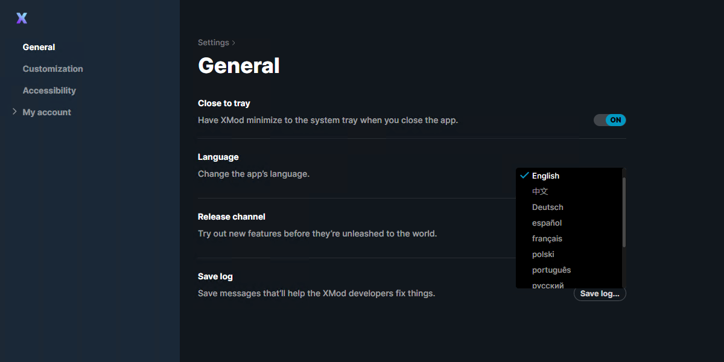Expand the My account section arrow
Image resolution: width=724 pixels, height=362 pixels.
pyautogui.click(x=14, y=112)
